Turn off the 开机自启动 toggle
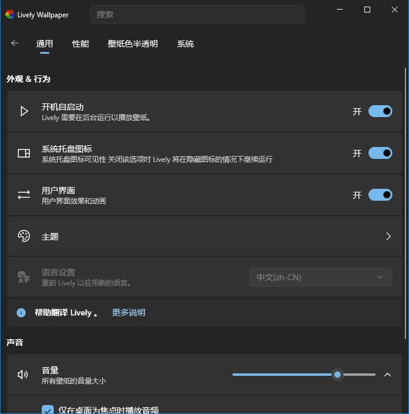The height and width of the screenshot is (414, 409). 380,111
